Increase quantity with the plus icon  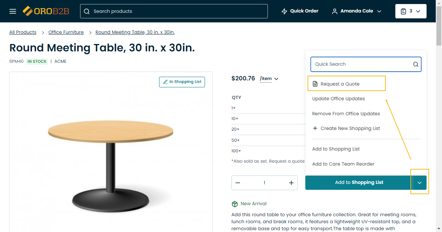[291, 183]
